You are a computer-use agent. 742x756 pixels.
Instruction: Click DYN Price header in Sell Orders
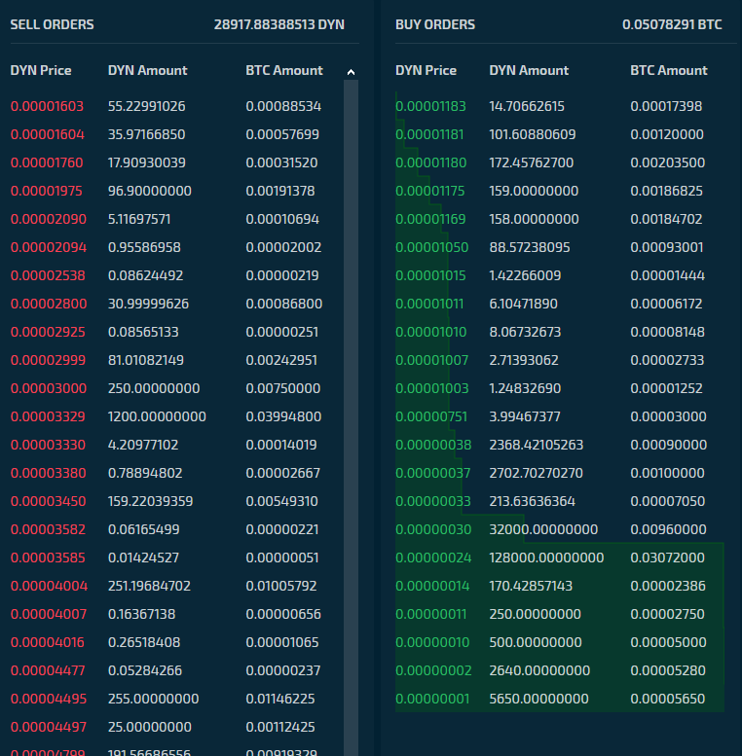click(41, 70)
